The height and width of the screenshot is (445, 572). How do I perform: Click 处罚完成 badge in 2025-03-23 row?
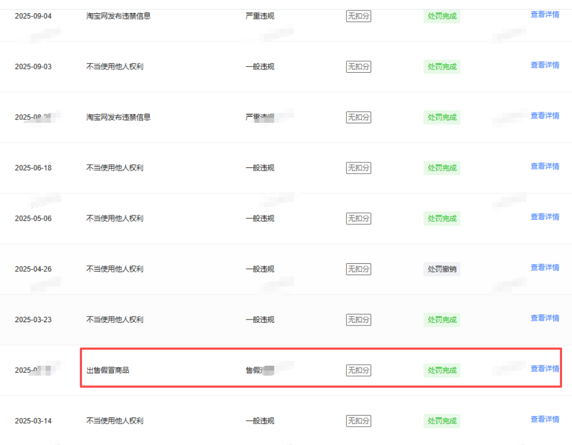tap(442, 320)
